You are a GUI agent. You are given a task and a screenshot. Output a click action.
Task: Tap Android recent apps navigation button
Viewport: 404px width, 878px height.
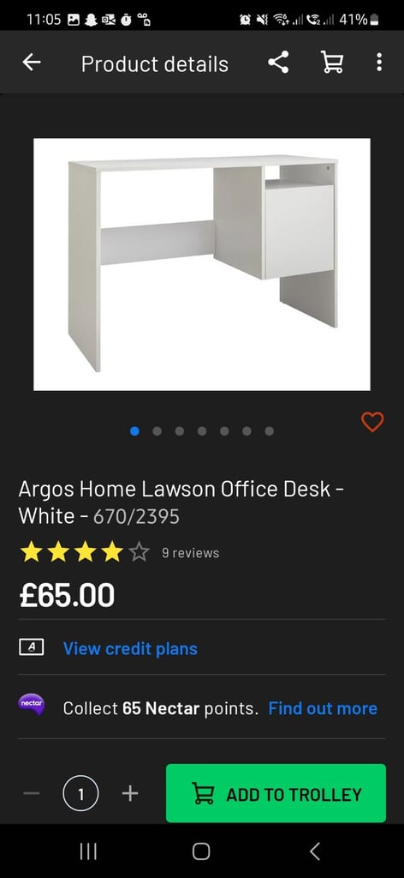(88, 851)
